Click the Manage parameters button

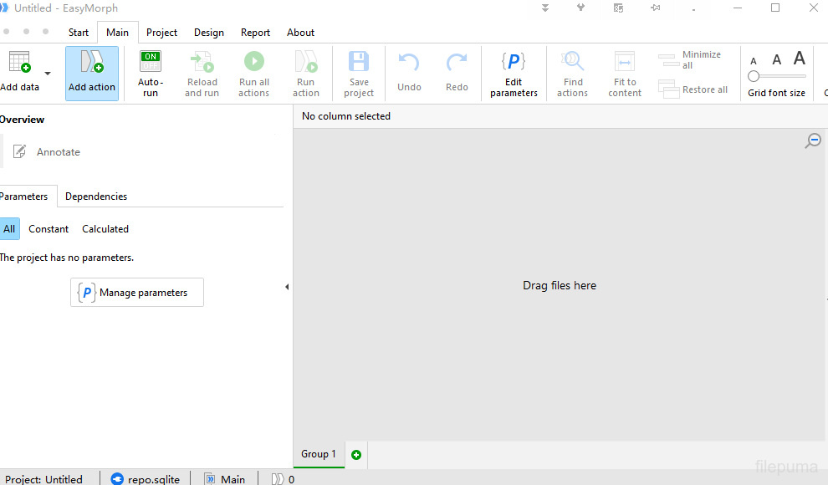click(x=137, y=293)
